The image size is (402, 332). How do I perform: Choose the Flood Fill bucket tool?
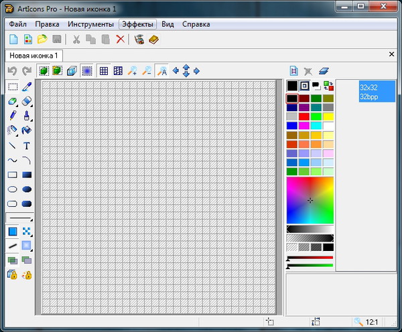point(27,131)
